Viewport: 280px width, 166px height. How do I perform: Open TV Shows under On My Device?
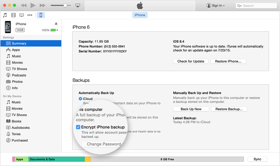31,115
